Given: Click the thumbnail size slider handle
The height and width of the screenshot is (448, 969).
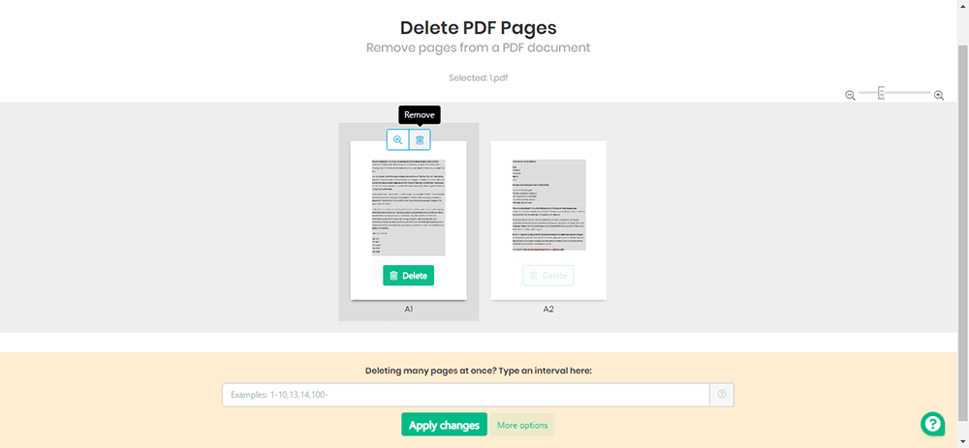Looking at the screenshot, I should 881,94.
